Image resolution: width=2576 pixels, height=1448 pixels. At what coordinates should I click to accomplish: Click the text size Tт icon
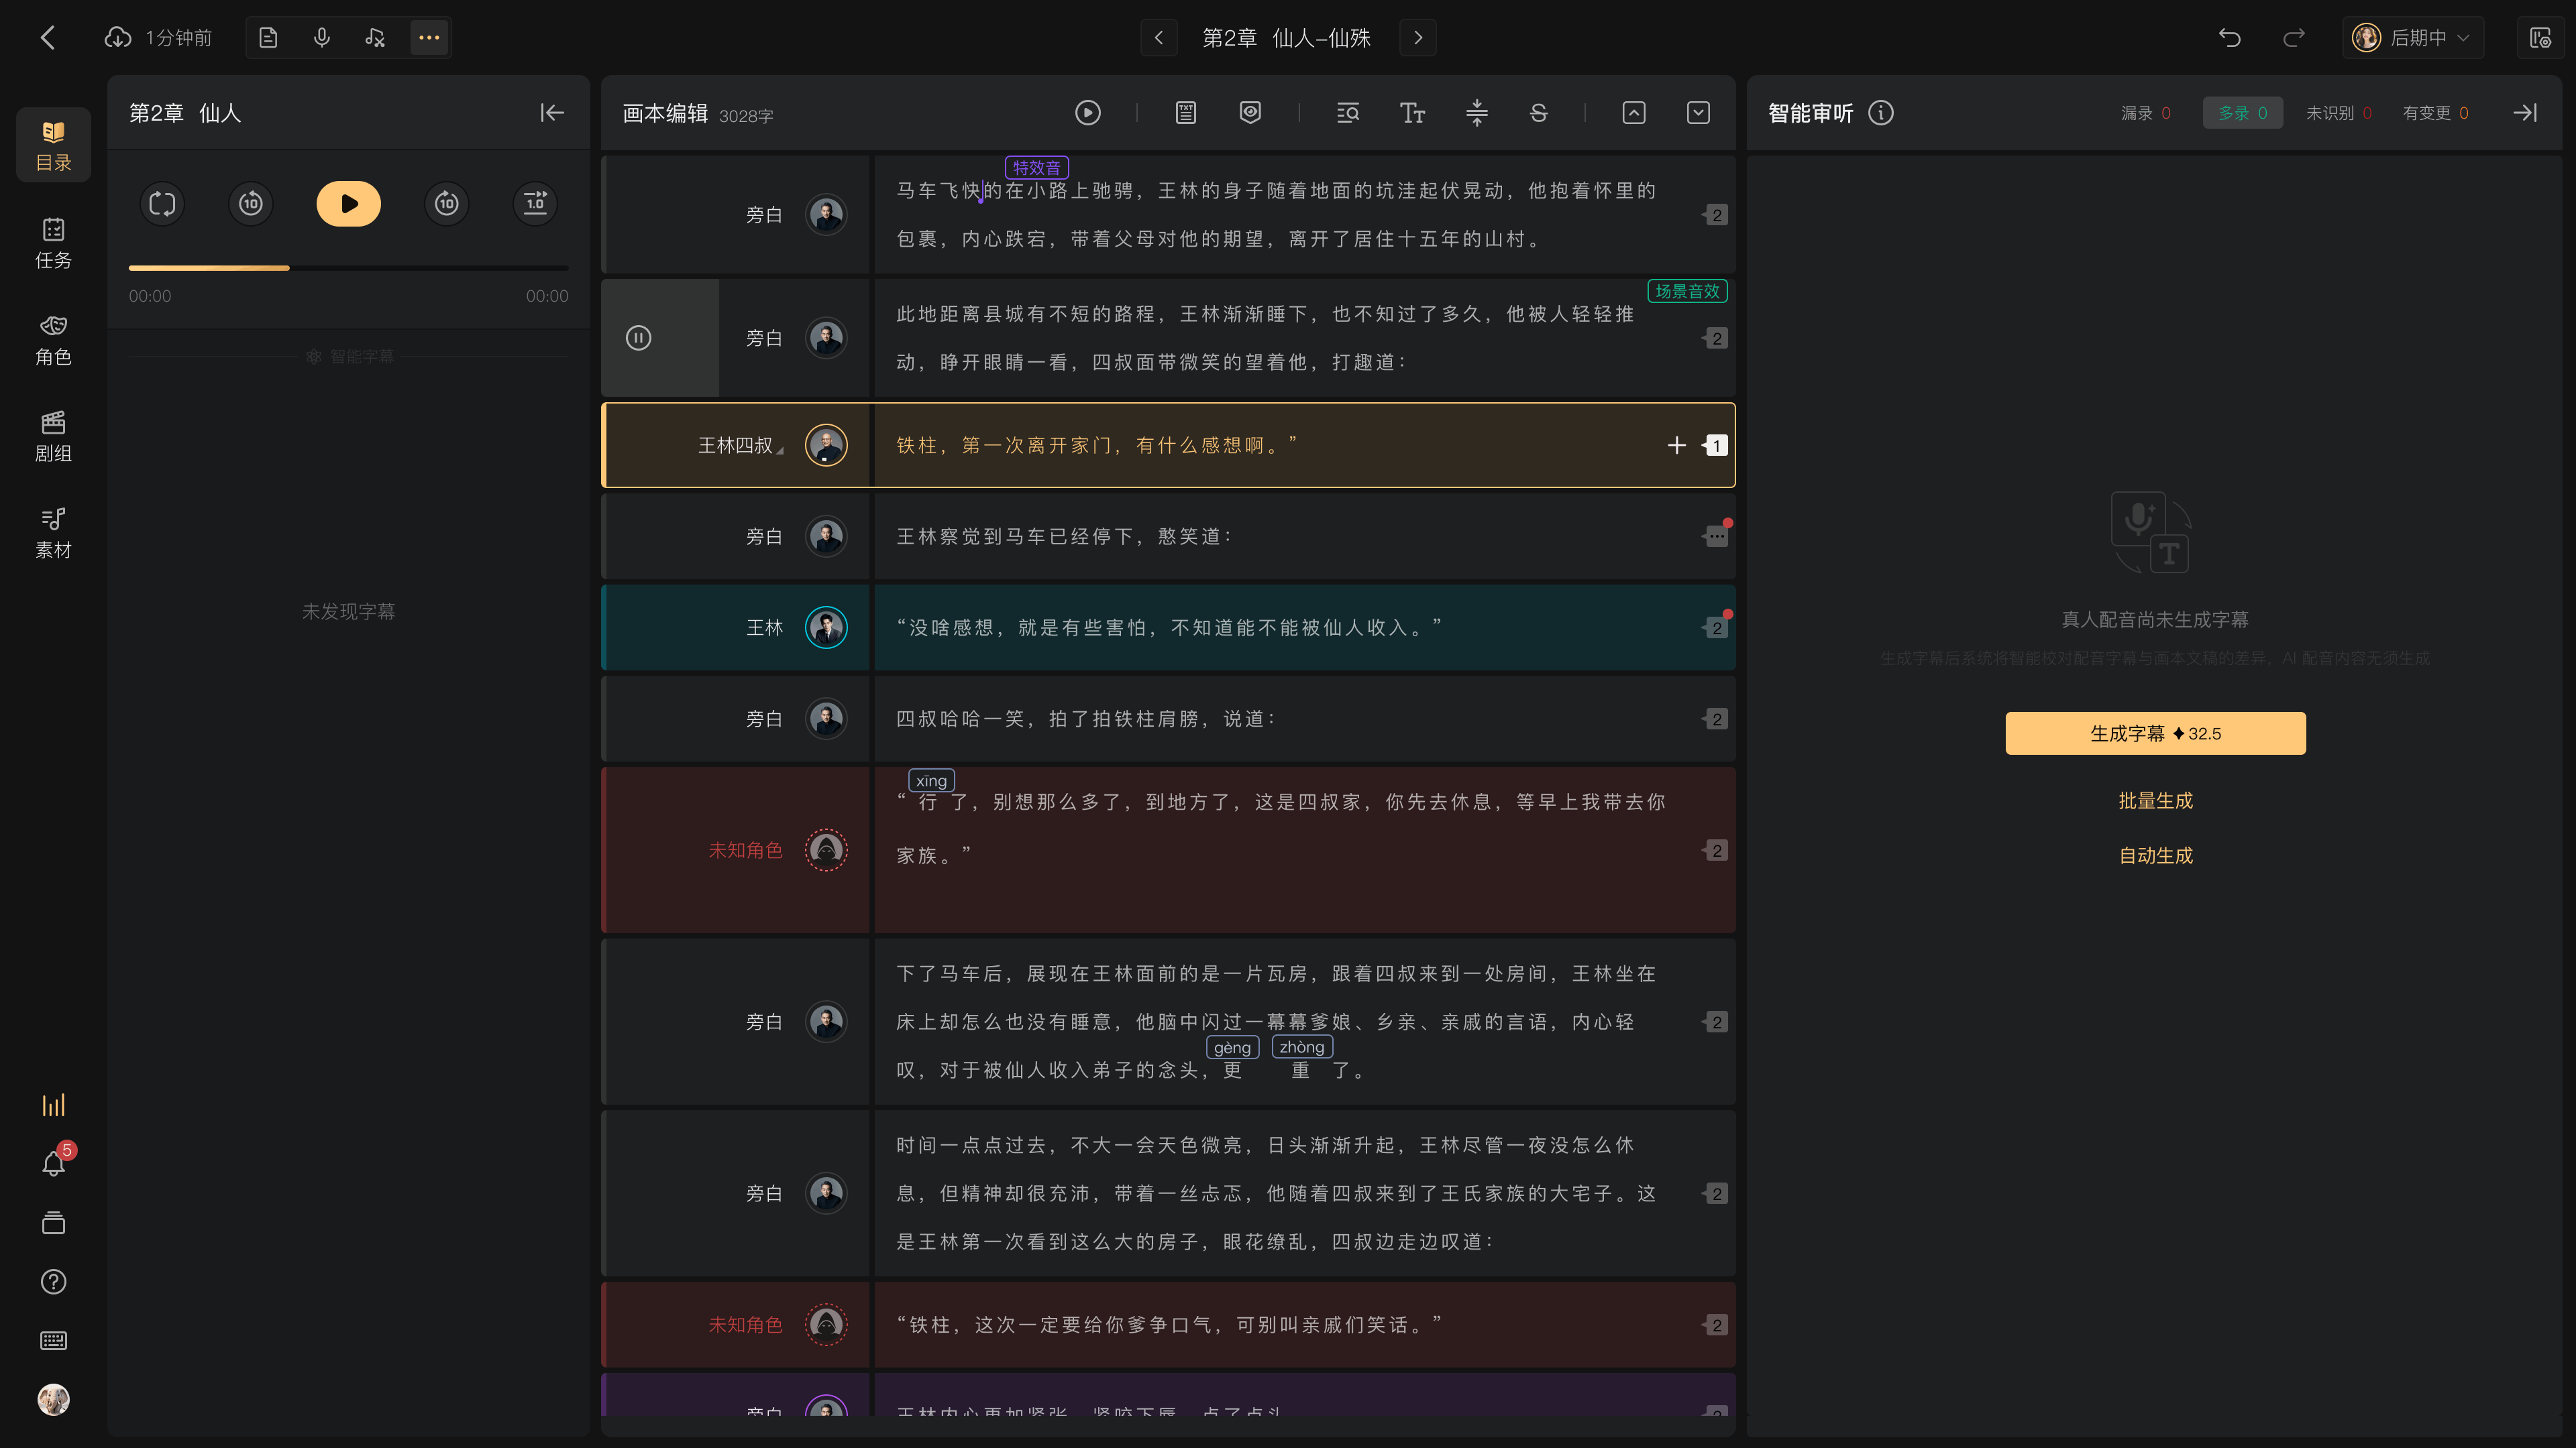click(x=1412, y=113)
